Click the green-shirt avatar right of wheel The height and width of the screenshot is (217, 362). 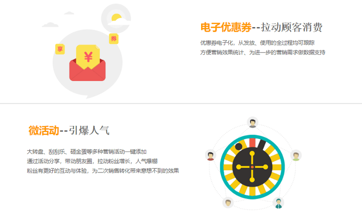(x=296, y=155)
